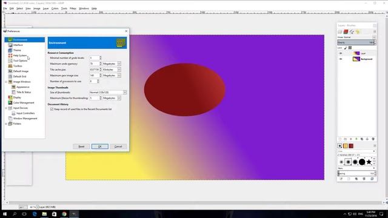Open Default Image preferences page

(x=21, y=71)
